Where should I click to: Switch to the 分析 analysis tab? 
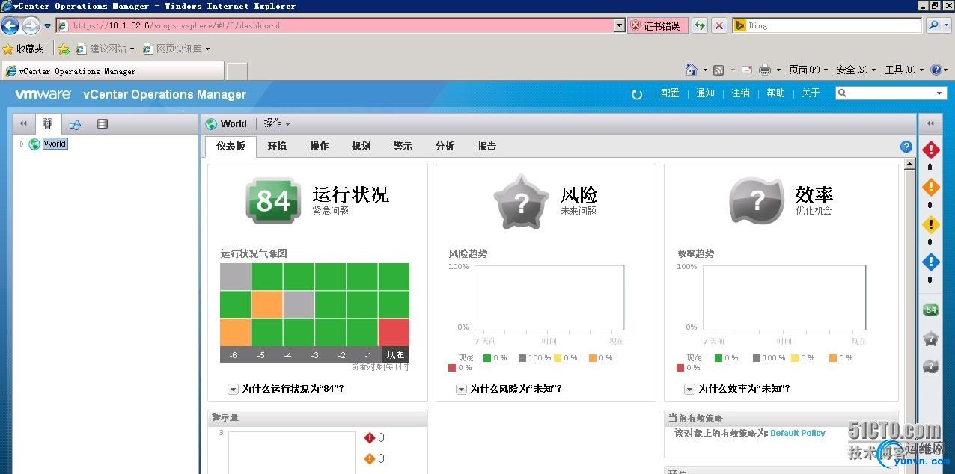pos(445,147)
